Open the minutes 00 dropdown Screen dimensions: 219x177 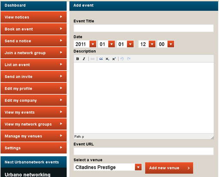coord(166,44)
